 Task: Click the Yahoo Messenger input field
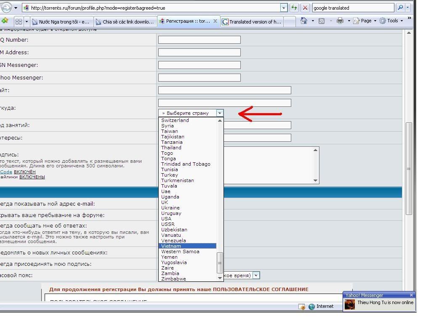(x=199, y=78)
